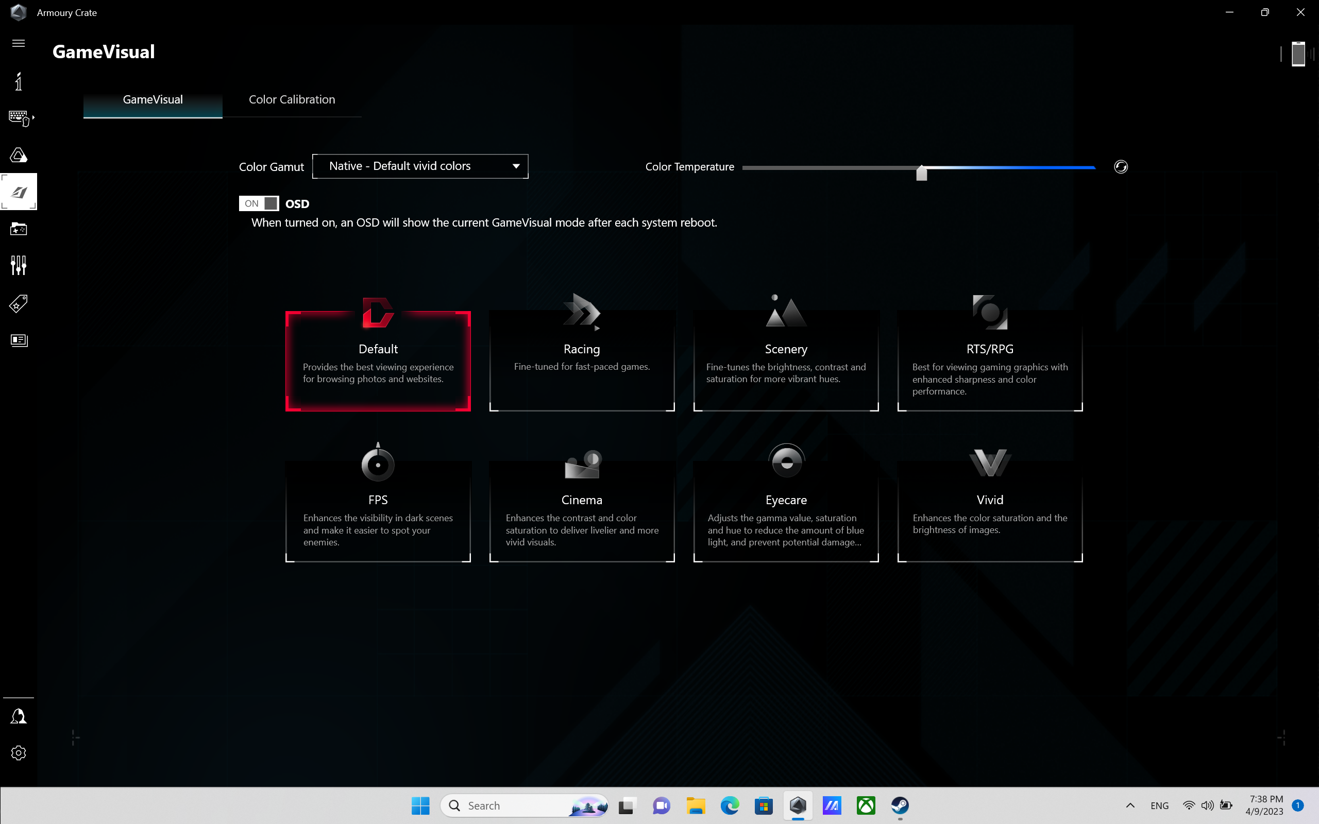
Task: Select the Racing mode card
Action: click(x=582, y=361)
